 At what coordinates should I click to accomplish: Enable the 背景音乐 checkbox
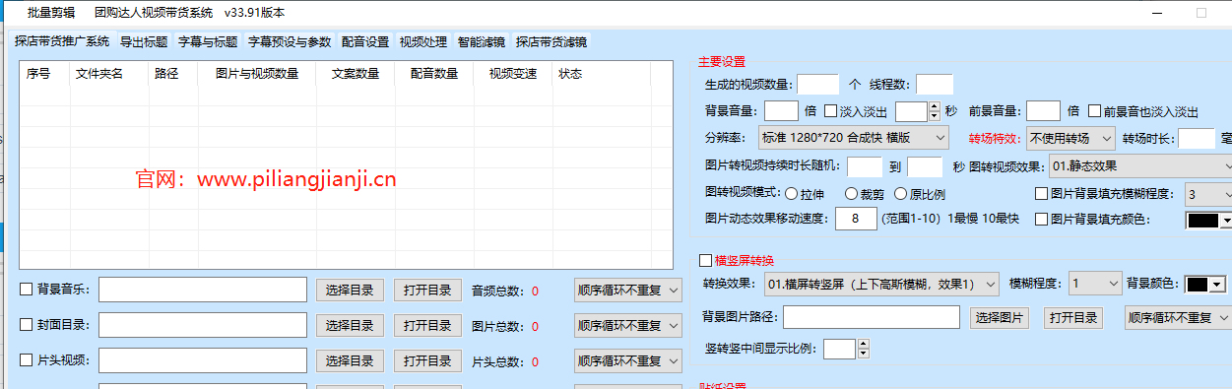pos(27,290)
